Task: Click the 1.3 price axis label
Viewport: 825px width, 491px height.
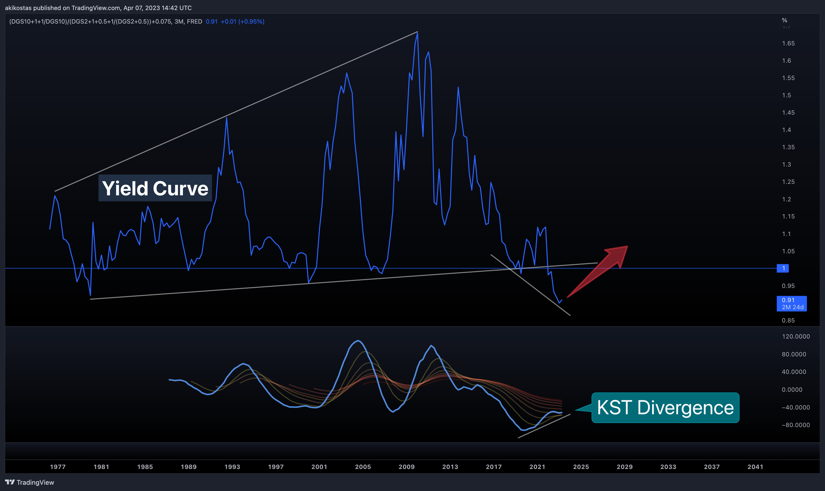Action: tap(787, 165)
